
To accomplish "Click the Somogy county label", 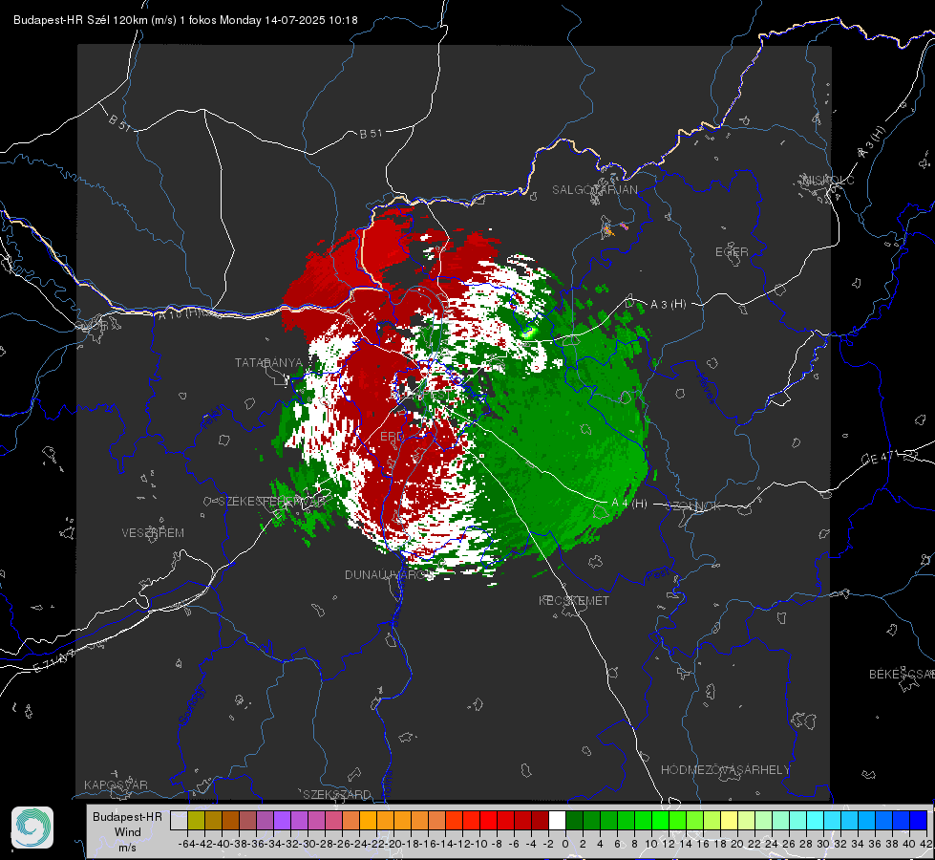I will tap(192, 705).
